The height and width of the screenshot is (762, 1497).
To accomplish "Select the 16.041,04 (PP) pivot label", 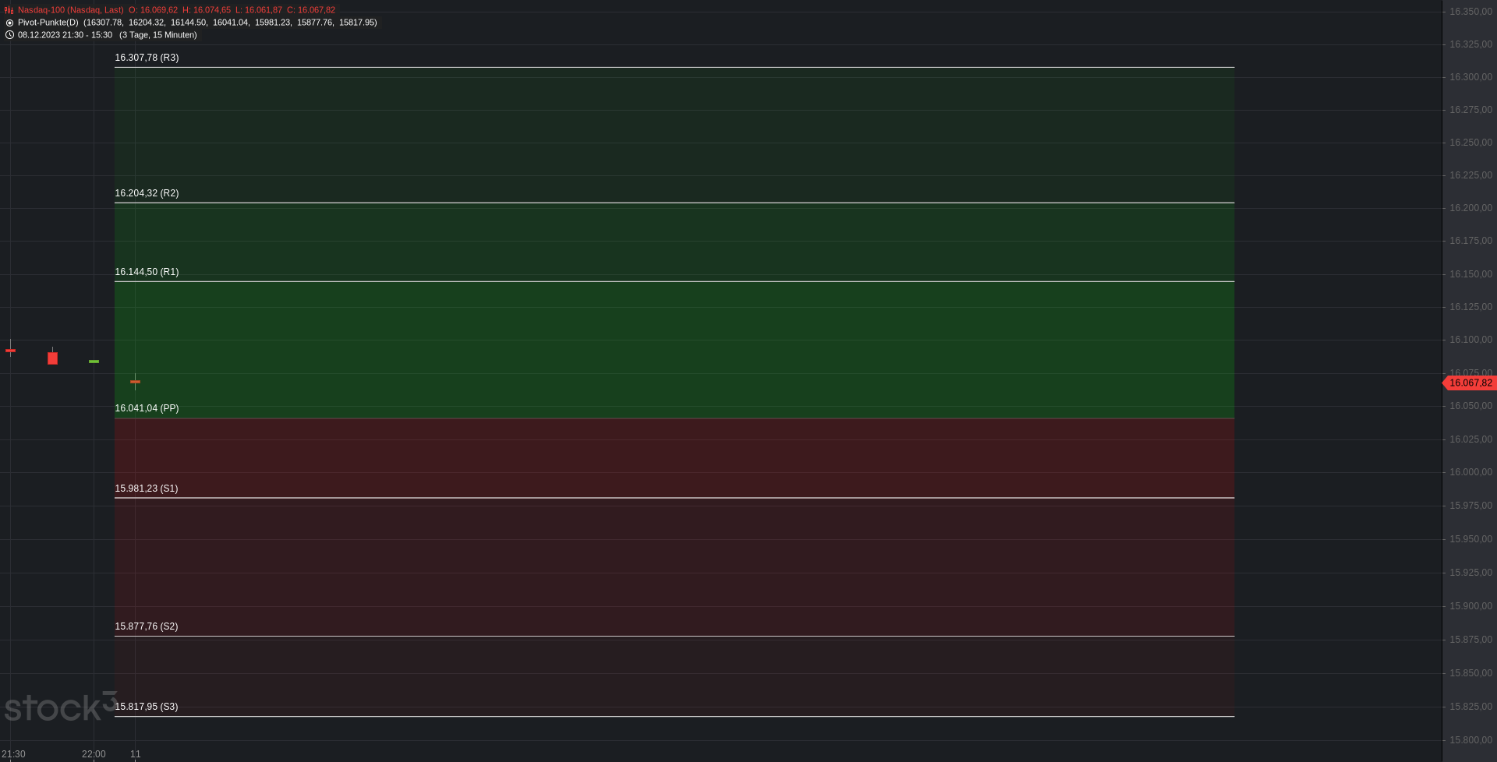I will pos(147,408).
